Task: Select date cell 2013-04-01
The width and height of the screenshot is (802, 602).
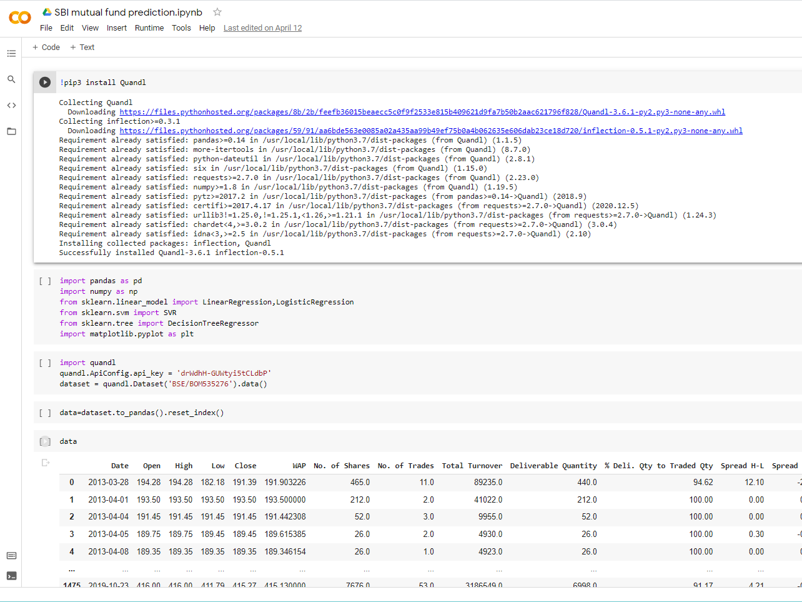Action: click(108, 500)
